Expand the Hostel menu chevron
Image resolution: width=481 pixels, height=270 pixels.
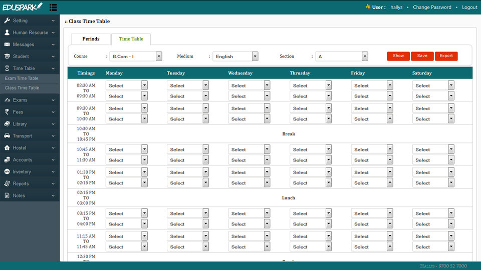click(53, 148)
